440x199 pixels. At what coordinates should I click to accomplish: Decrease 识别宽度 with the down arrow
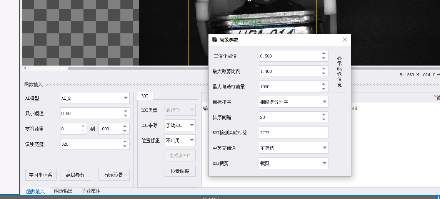[x=125, y=146]
